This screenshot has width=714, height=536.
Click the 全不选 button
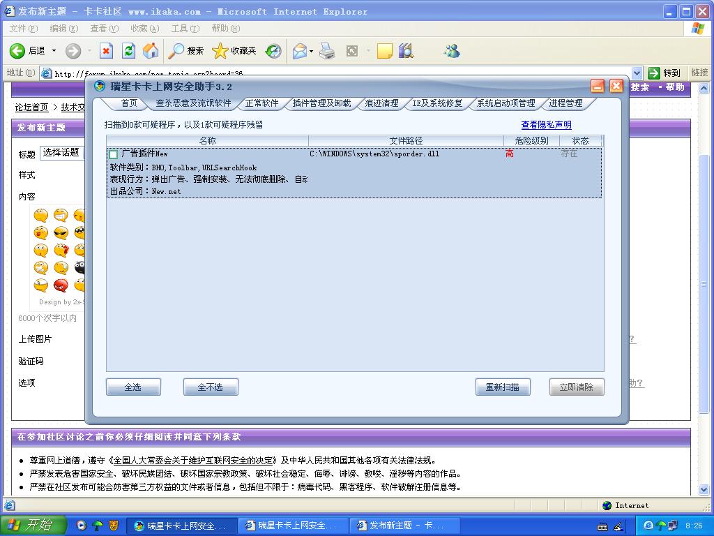click(x=211, y=387)
